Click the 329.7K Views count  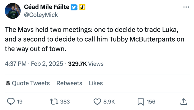point(86,64)
